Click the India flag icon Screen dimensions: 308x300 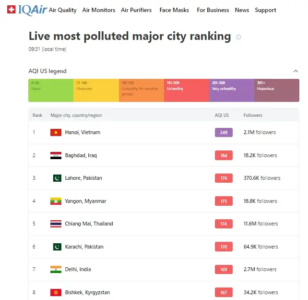[x=56, y=269]
